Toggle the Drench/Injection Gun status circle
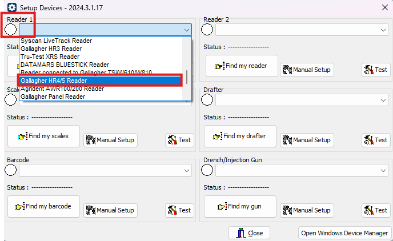 click(207, 170)
